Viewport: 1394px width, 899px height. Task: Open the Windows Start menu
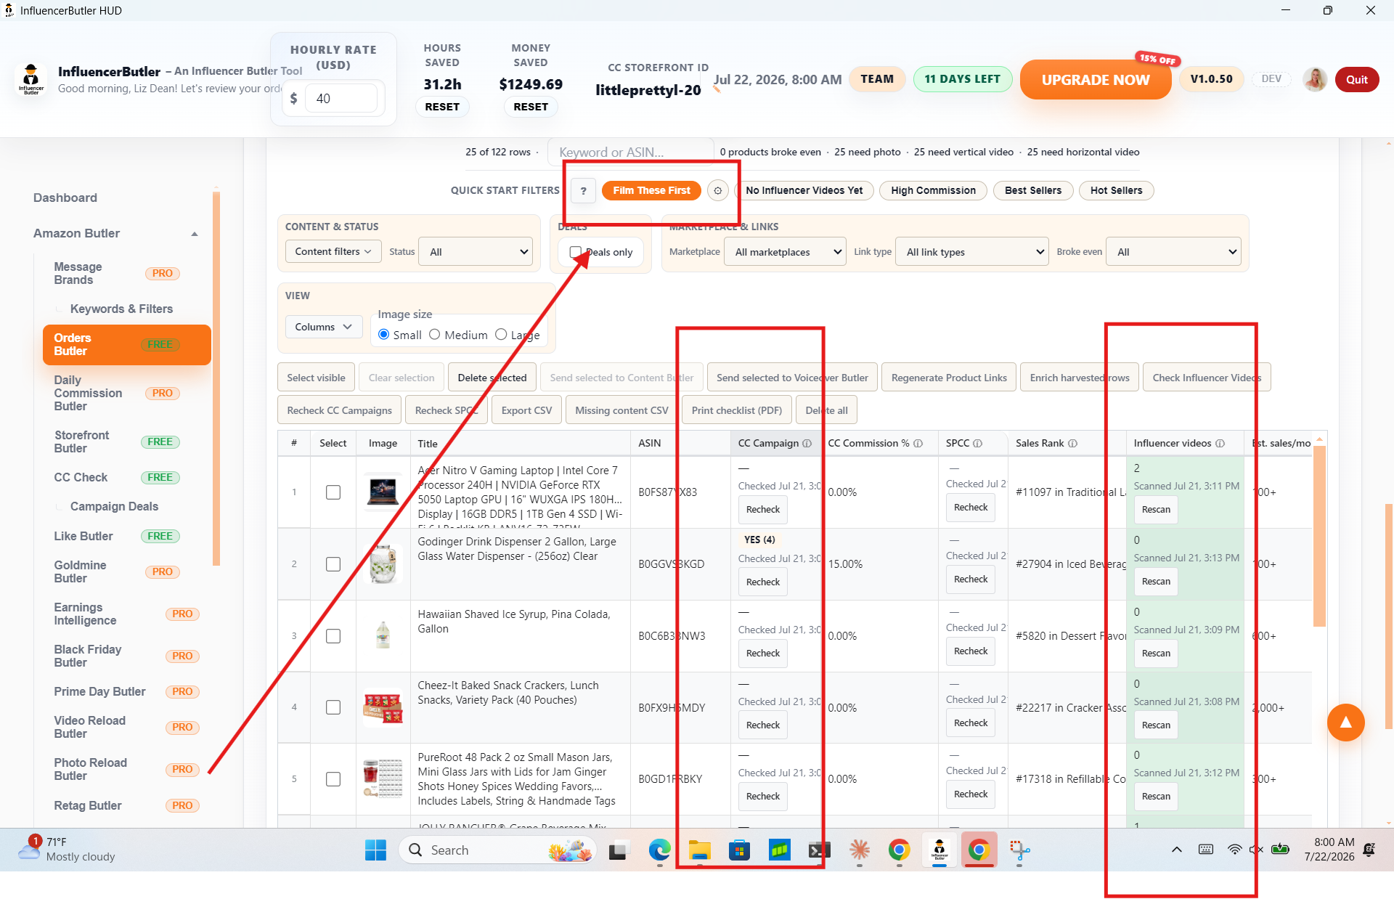pos(375,850)
